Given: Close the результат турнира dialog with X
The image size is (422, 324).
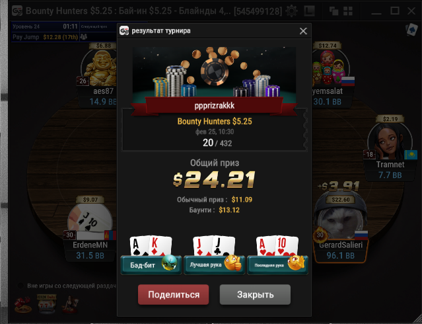Looking at the screenshot, I should click(303, 31).
